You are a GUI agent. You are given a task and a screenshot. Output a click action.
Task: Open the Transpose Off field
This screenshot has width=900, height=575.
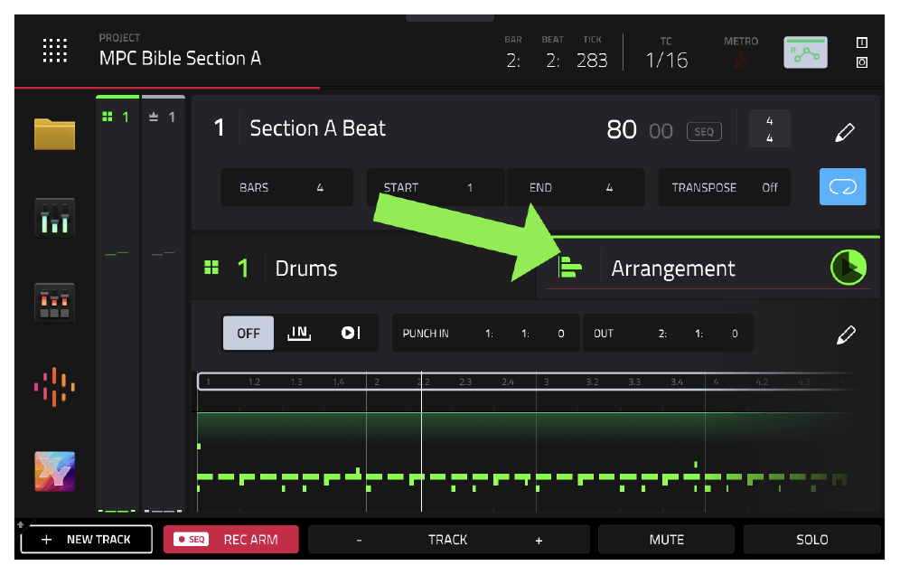pos(725,187)
